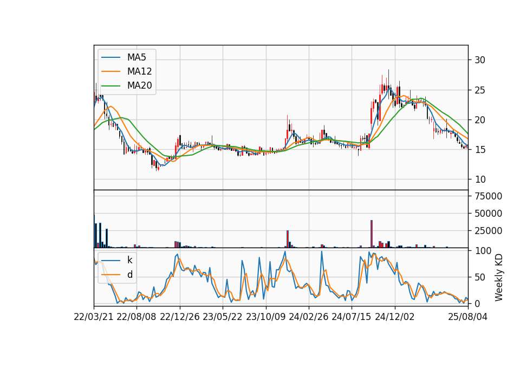
Task: Click the 24/12/02 date label
Action: (395, 317)
